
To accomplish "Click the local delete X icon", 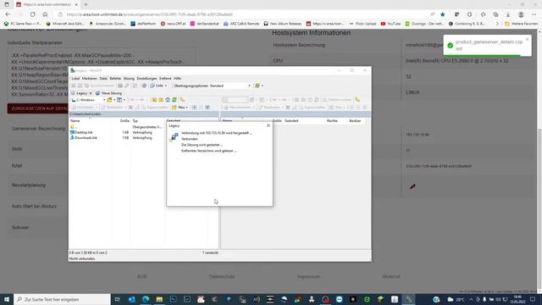I will pyautogui.click(x=130, y=108).
